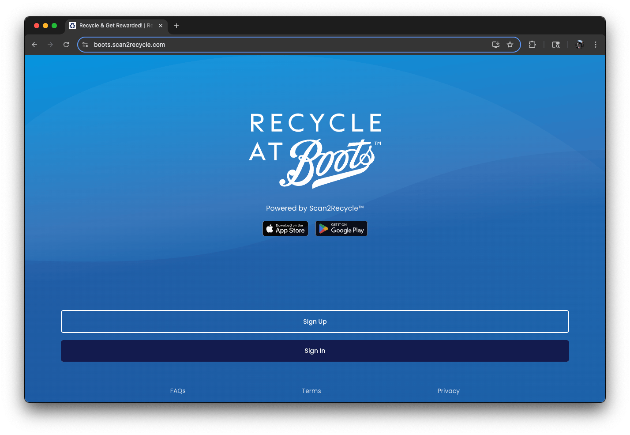This screenshot has width=630, height=435.
Task: Open the browser extensions menu
Action: click(x=532, y=45)
